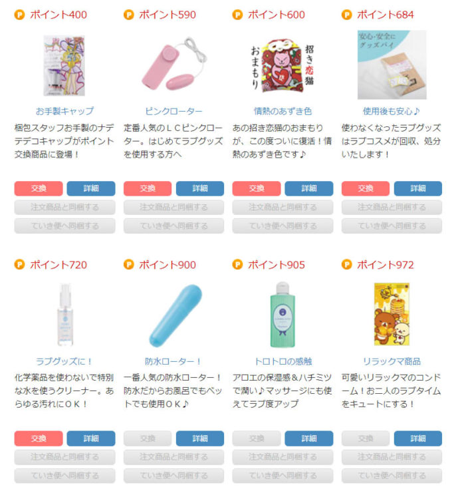The height and width of the screenshot is (491, 452).
Task: Click the 使用後も安心♪ title link
Action: [x=392, y=111]
